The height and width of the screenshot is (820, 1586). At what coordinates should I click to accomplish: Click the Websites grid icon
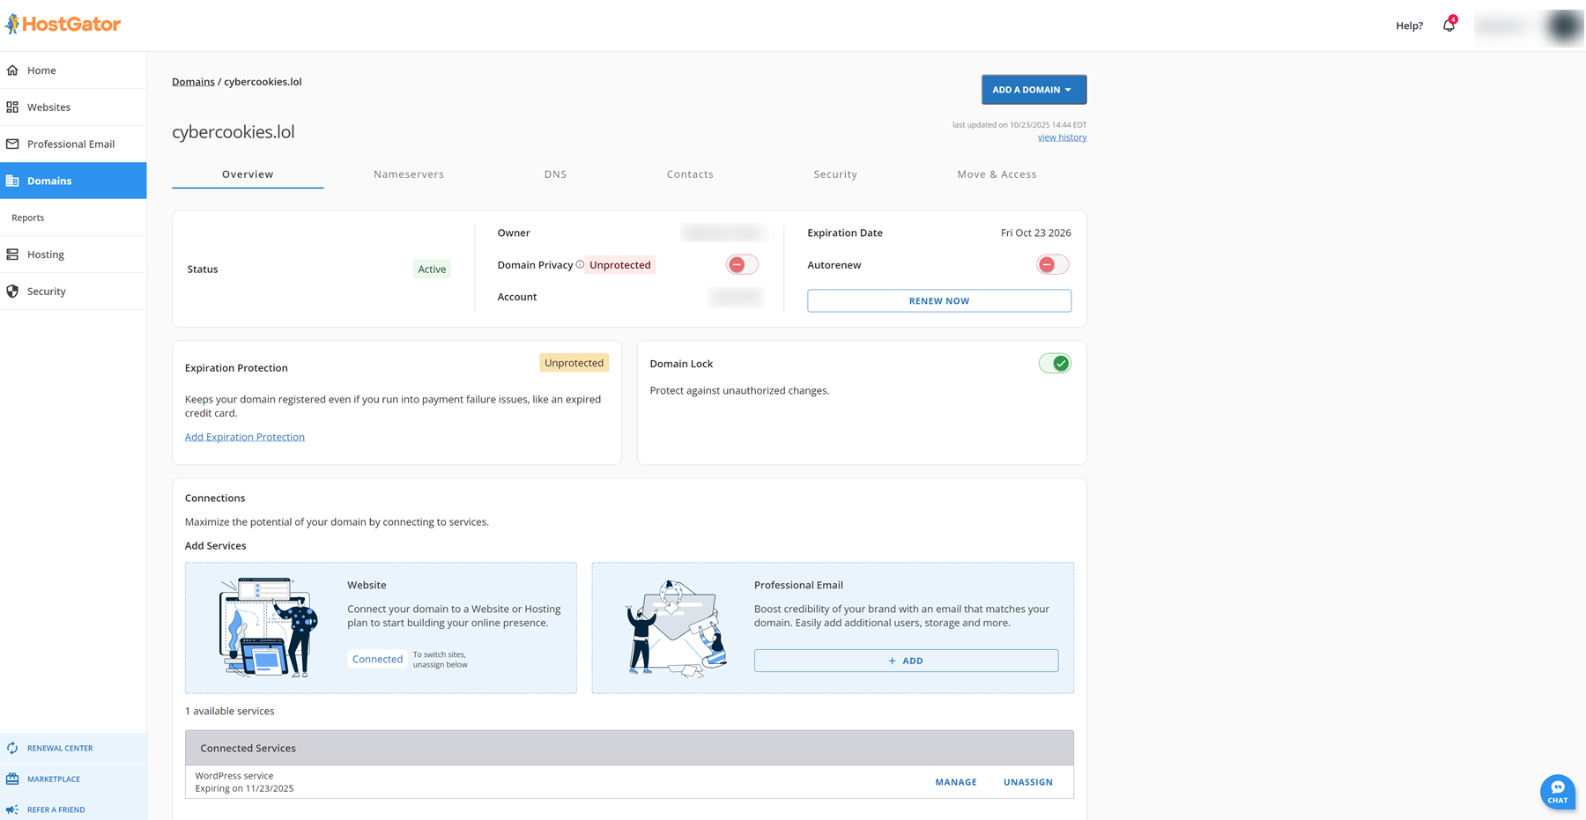pos(12,107)
